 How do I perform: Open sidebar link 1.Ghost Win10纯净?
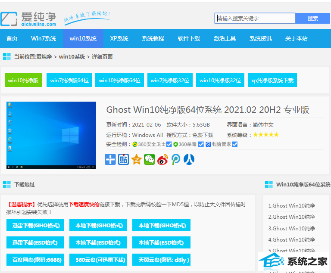[x=291, y=205]
